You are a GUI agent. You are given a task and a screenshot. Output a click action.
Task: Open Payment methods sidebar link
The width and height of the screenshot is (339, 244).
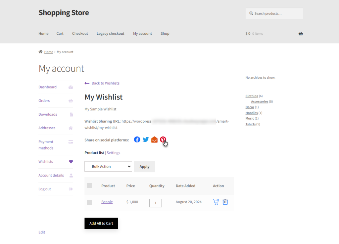pyautogui.click(x=46, y=145)
